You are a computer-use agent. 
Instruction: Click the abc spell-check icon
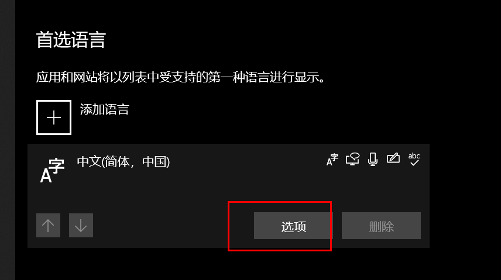tap(414, 159)
